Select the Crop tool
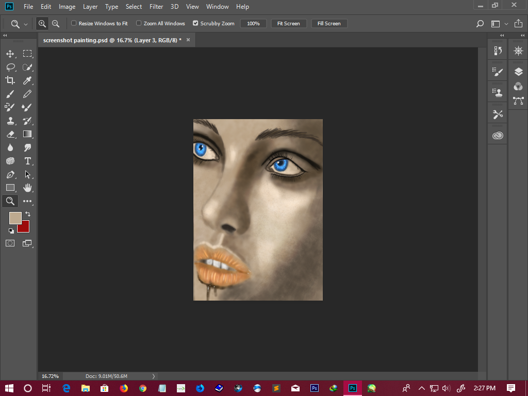The width and height of the screenshot is (528, 396). pos(10,80)
